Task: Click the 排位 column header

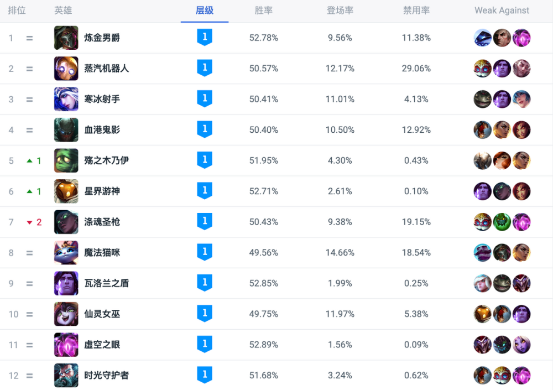Action: [x=17, y=11]
